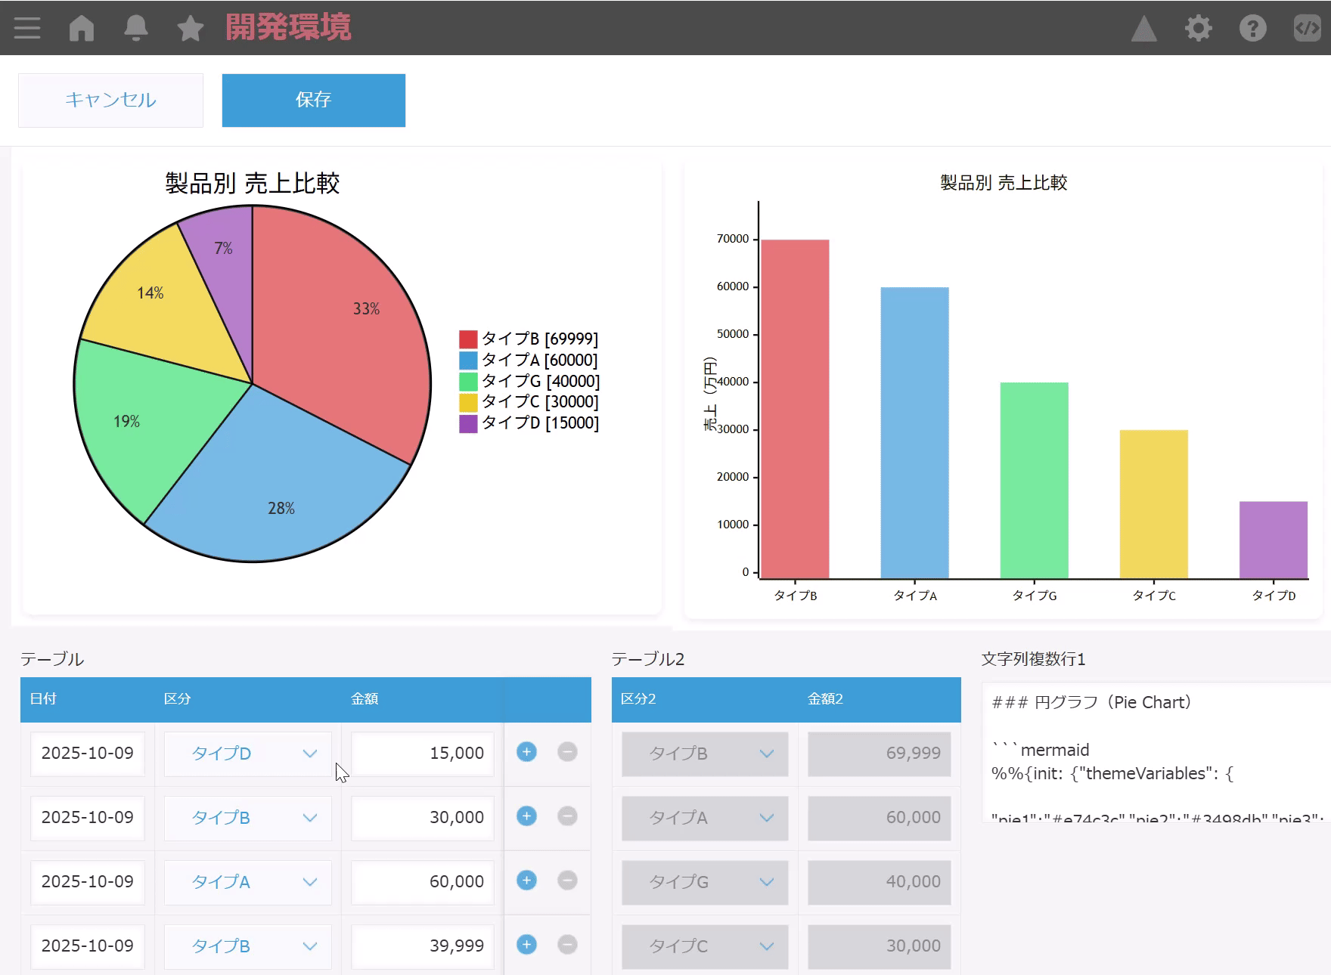Expand the タイプD dropdown in first row

pyautogui.click(x=248, y=754)
